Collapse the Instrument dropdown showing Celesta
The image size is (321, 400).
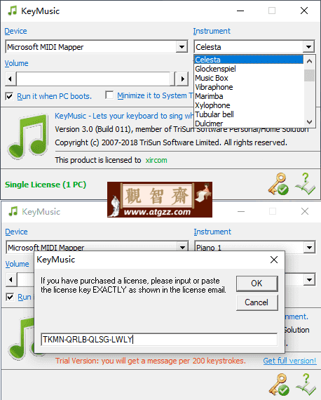(x=308, y=47)
